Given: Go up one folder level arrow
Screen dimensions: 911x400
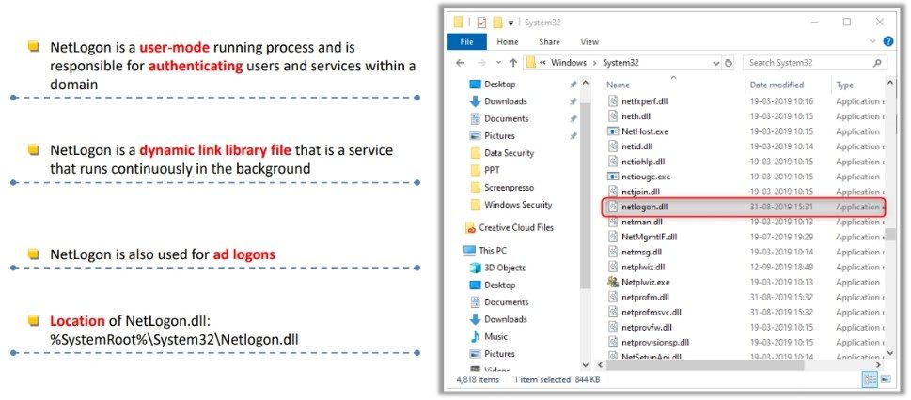Looking at the screenshot, I should point(513,63).
